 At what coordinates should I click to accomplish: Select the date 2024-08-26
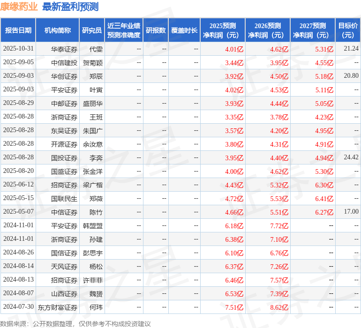pyautogui.click(x=18, y=252)
